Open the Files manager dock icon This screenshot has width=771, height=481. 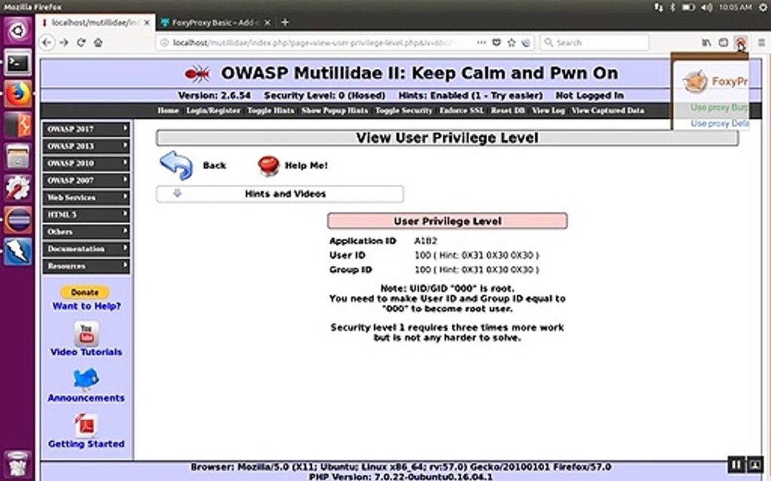pos(17,157)
